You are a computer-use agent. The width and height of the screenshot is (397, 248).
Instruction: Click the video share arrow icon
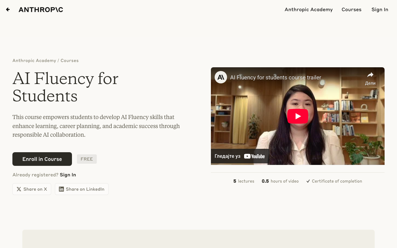click(370, 75)
